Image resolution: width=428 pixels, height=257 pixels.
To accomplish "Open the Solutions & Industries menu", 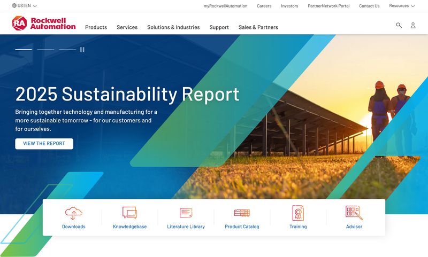I will point(173,27).
